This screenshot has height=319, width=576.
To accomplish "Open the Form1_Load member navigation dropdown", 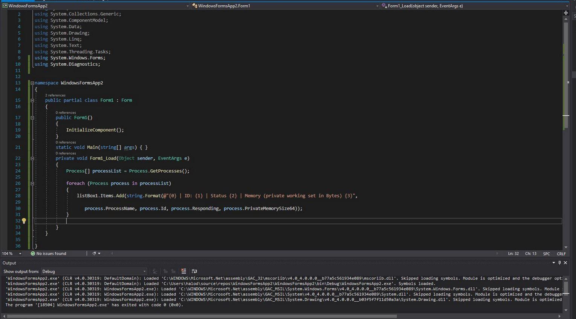I will 474,6.
